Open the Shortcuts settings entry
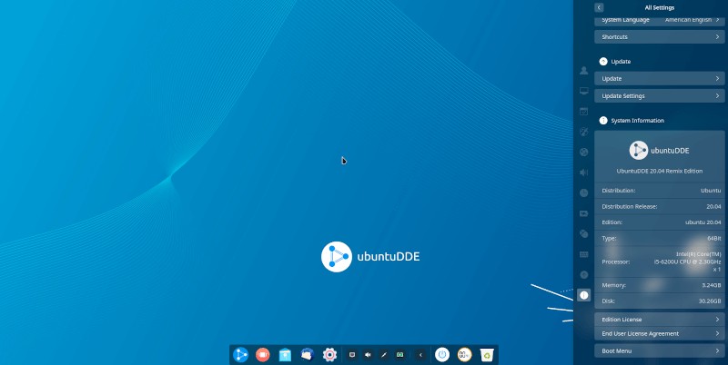Viewport: 728px width, 365px height. pyautogui.click(x=660, y=37)
